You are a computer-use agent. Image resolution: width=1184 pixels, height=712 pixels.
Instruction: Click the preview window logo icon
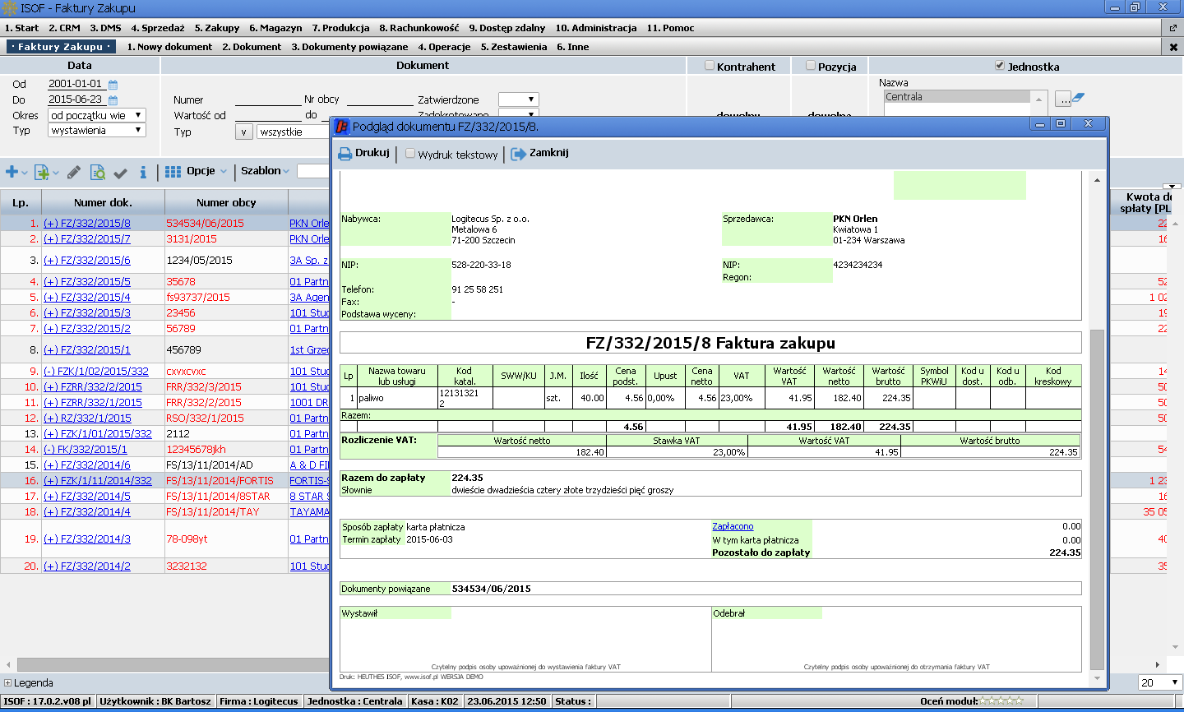[342, 127]
